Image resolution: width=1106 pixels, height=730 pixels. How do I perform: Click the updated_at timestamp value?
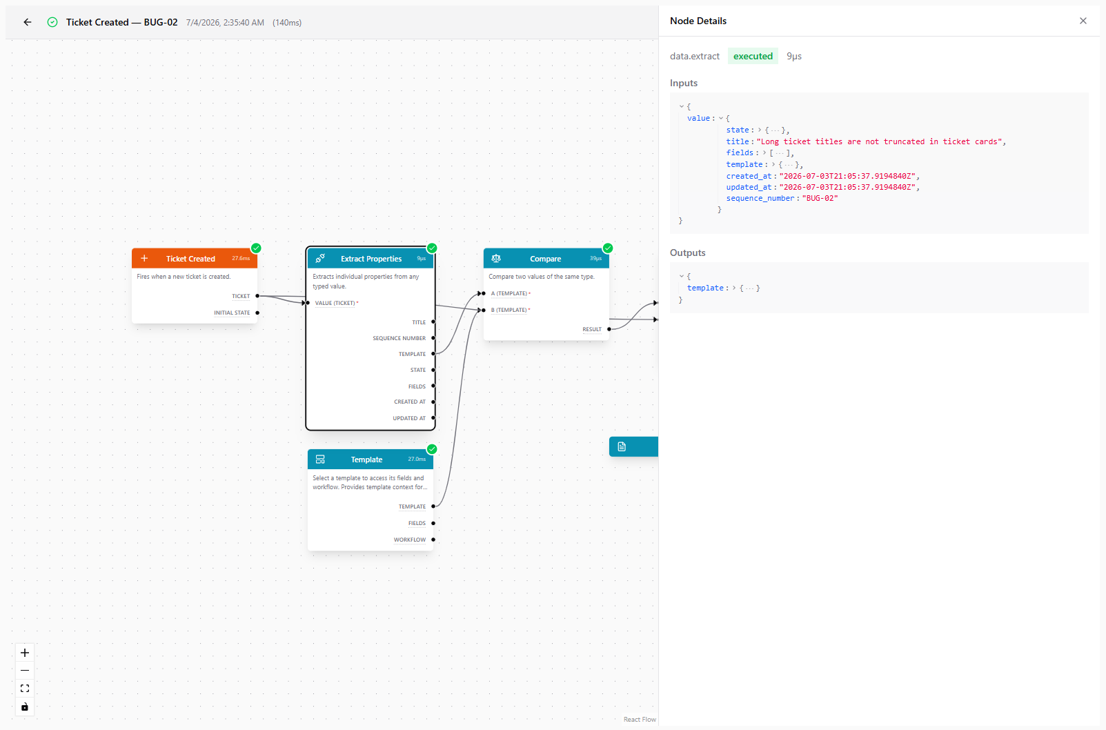(847, 188)
